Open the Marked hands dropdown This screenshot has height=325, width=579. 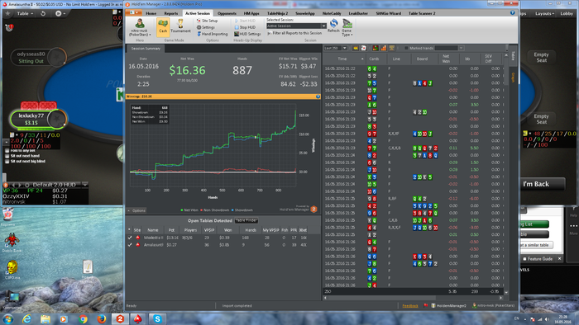[x=461, y=48]
